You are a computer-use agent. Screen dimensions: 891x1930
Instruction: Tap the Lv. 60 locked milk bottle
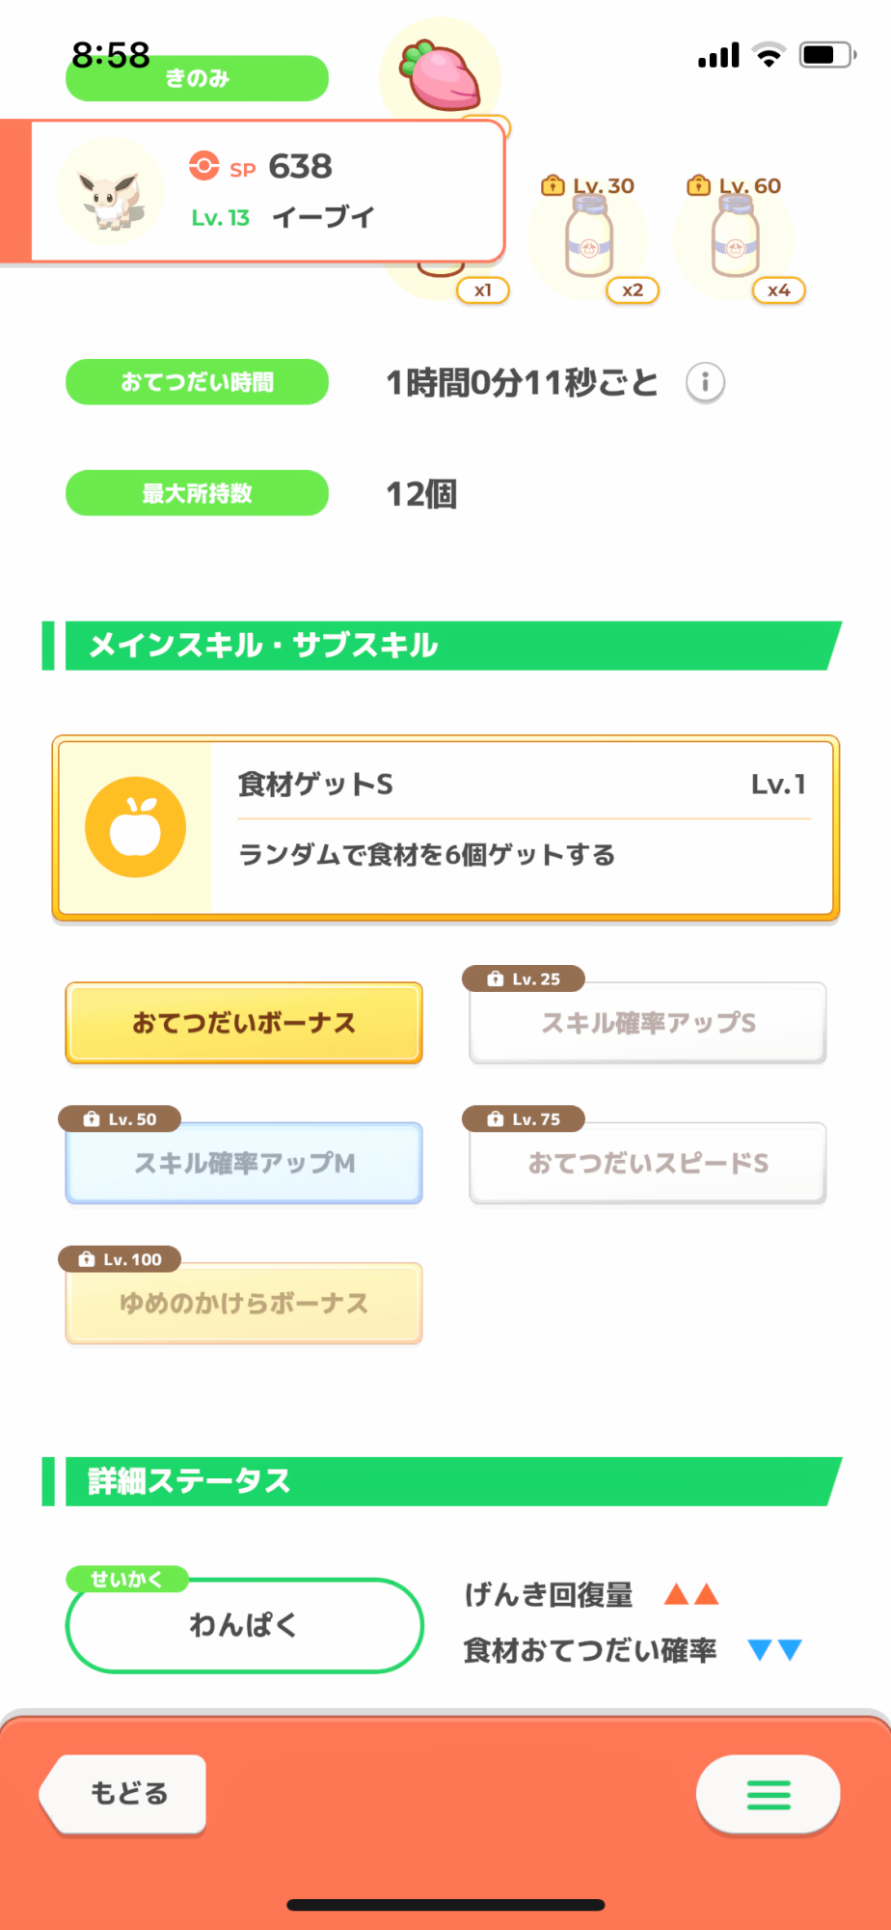click(x=736, y=238)
